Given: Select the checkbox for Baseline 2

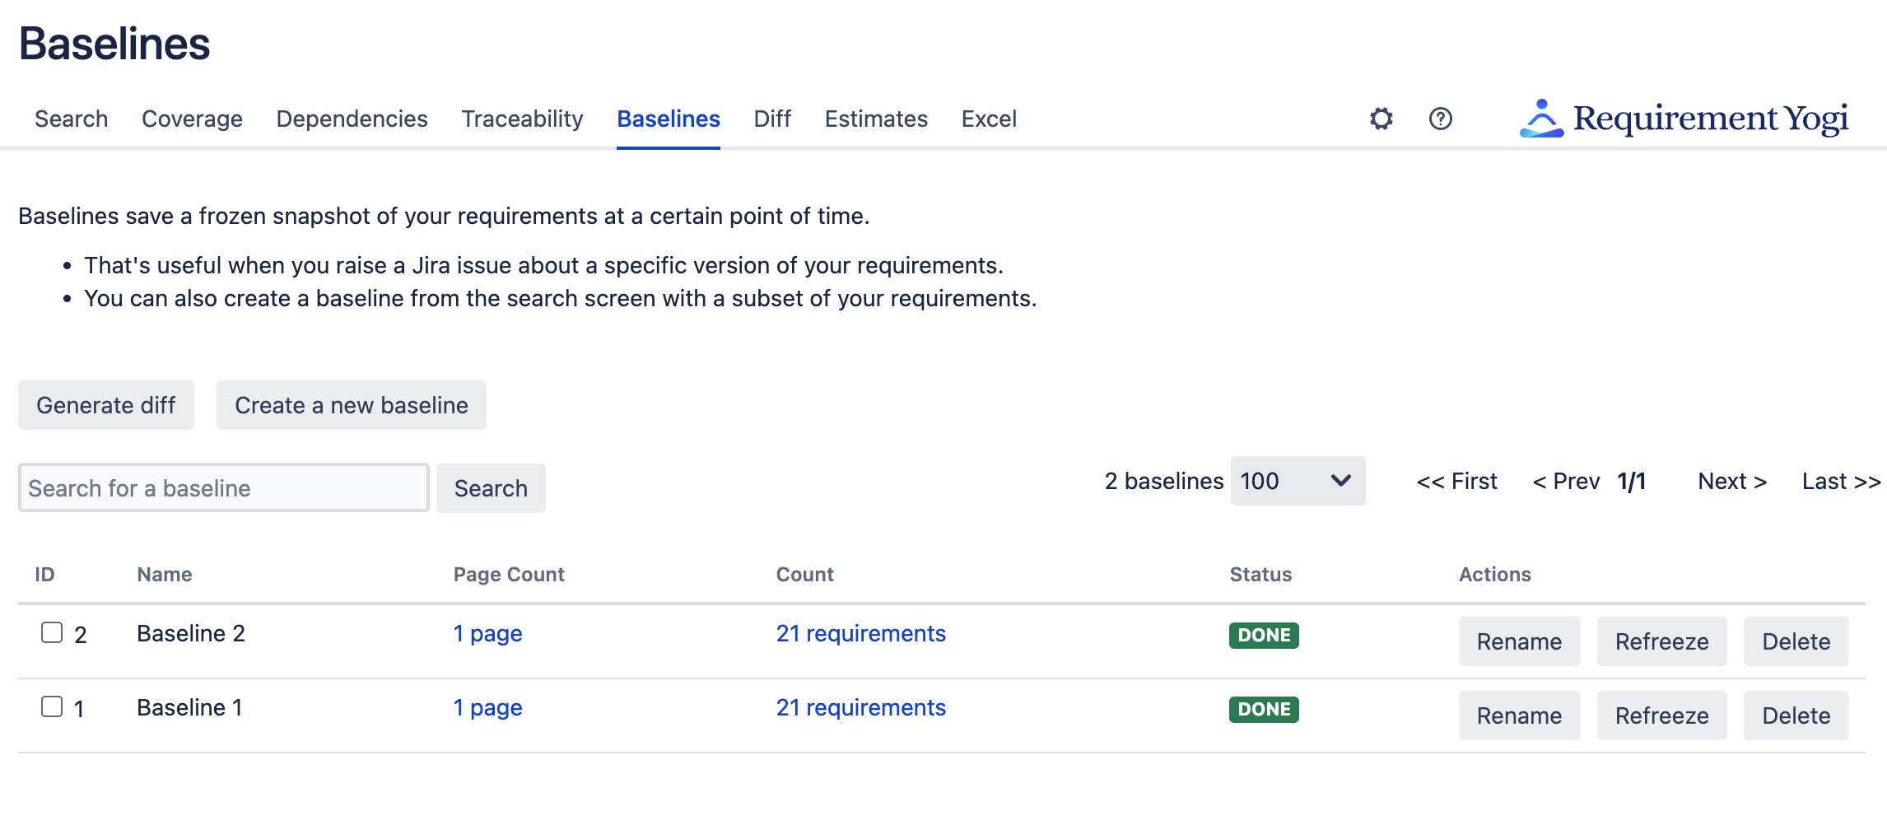Looking at the screenshot, I should [51, 632].
